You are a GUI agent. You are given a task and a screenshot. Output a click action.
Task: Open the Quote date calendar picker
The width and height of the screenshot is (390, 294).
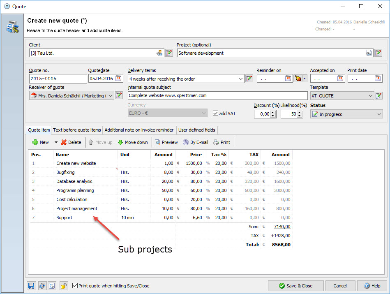pyautogui.click(x=118, y=79)
